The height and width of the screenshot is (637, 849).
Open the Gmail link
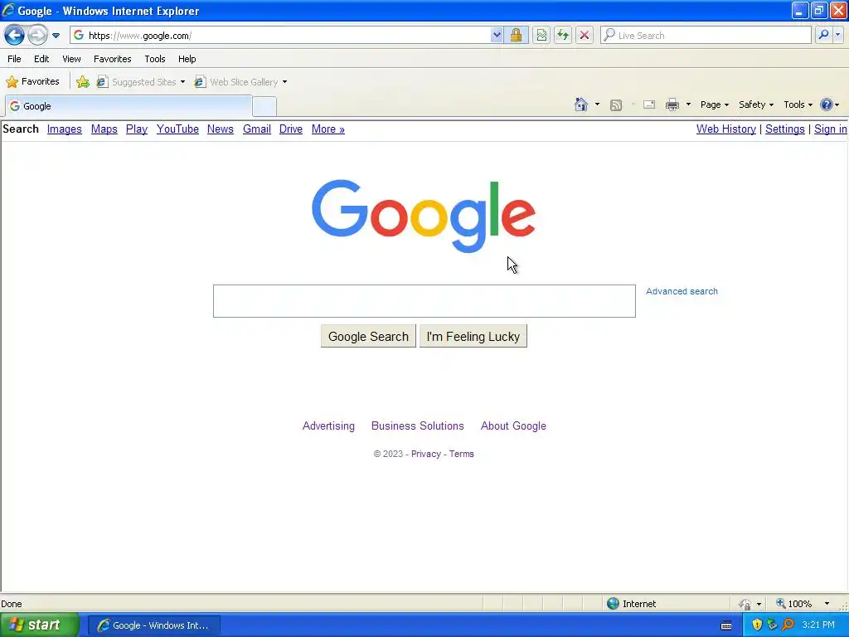[257, 129]
